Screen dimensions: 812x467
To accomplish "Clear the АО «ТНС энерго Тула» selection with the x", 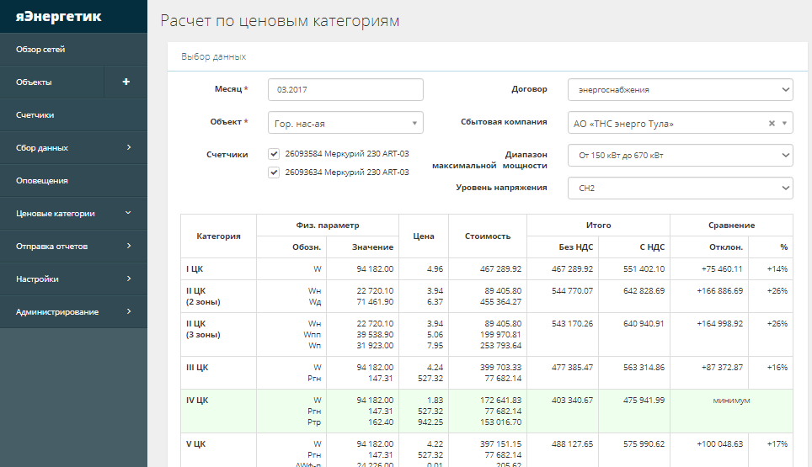I will point(772,123).
